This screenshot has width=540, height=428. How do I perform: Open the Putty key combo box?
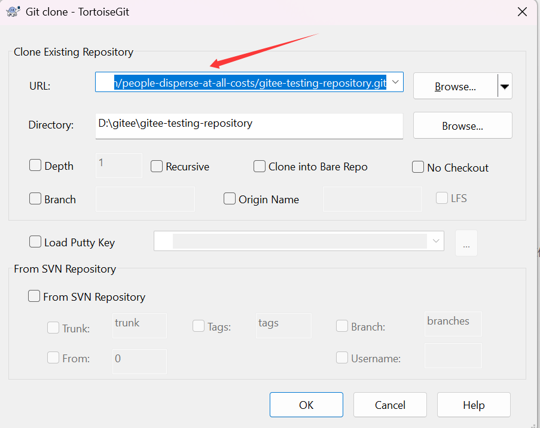point(298,241)
